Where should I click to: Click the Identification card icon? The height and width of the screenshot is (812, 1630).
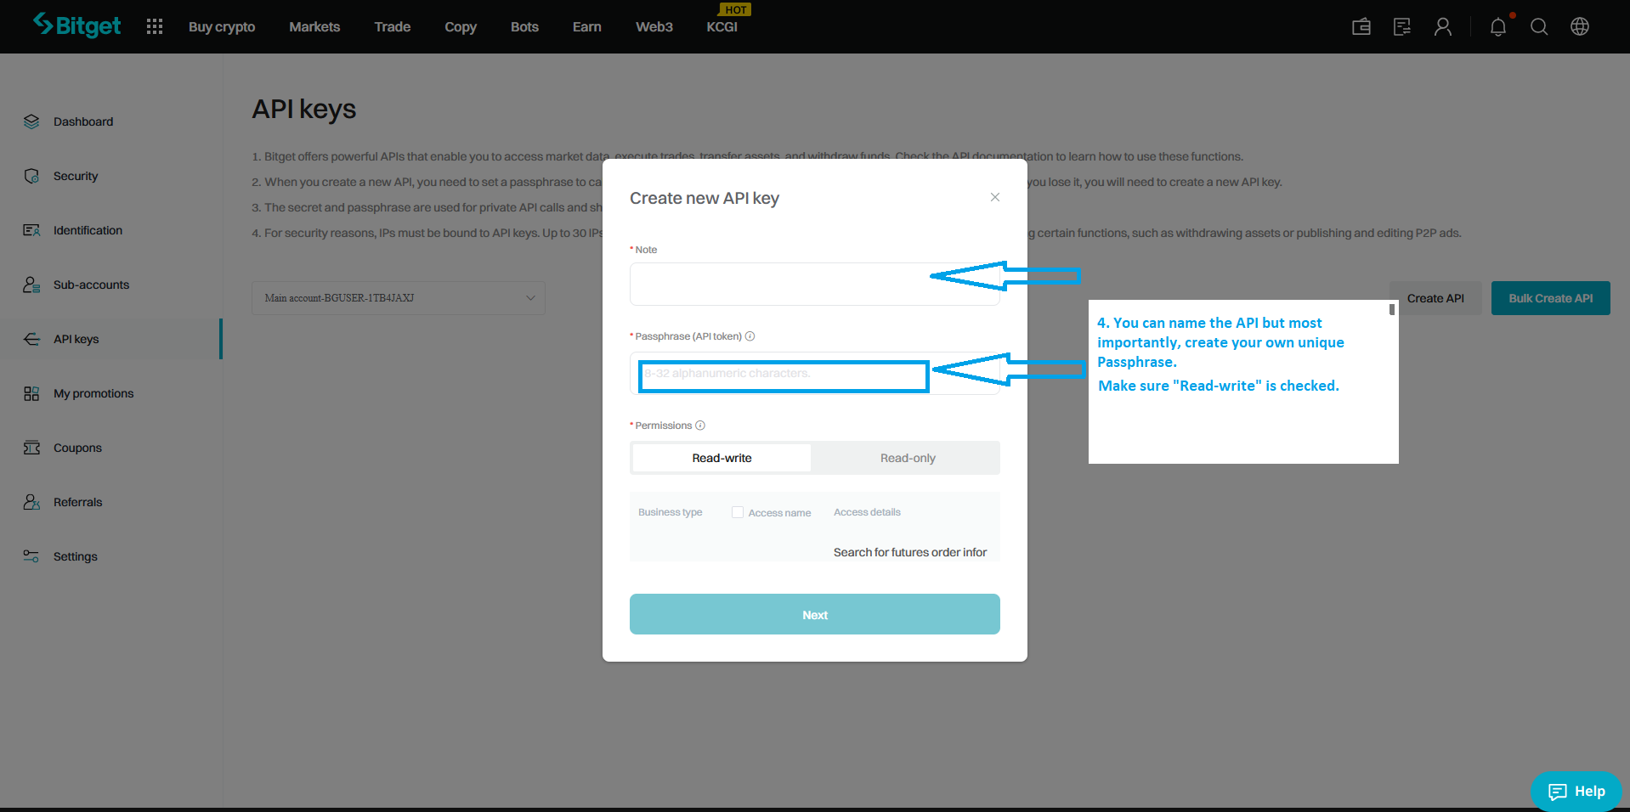click(x=31, y=230)
